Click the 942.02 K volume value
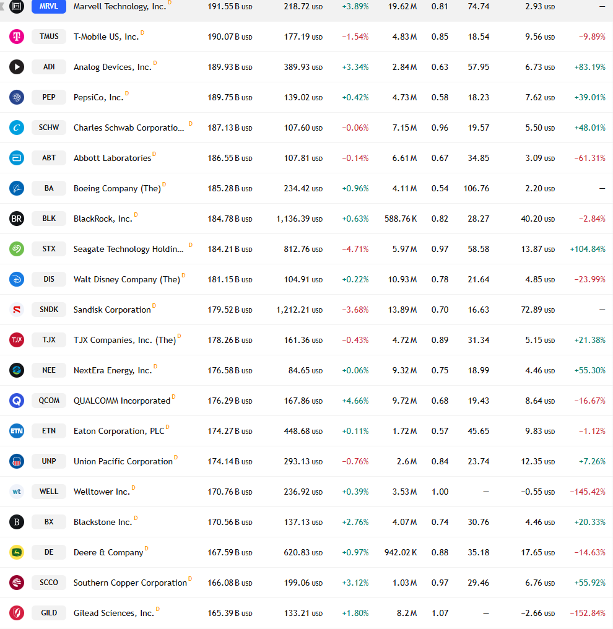Viewport: 613px width, 629px height. pos(401,552)
